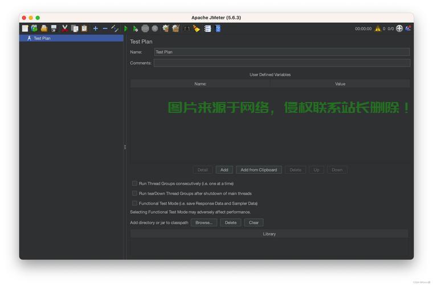Screen dimensions: 433x285
Task: Click the Add from Clipboard button
Action: coord(259,170)
